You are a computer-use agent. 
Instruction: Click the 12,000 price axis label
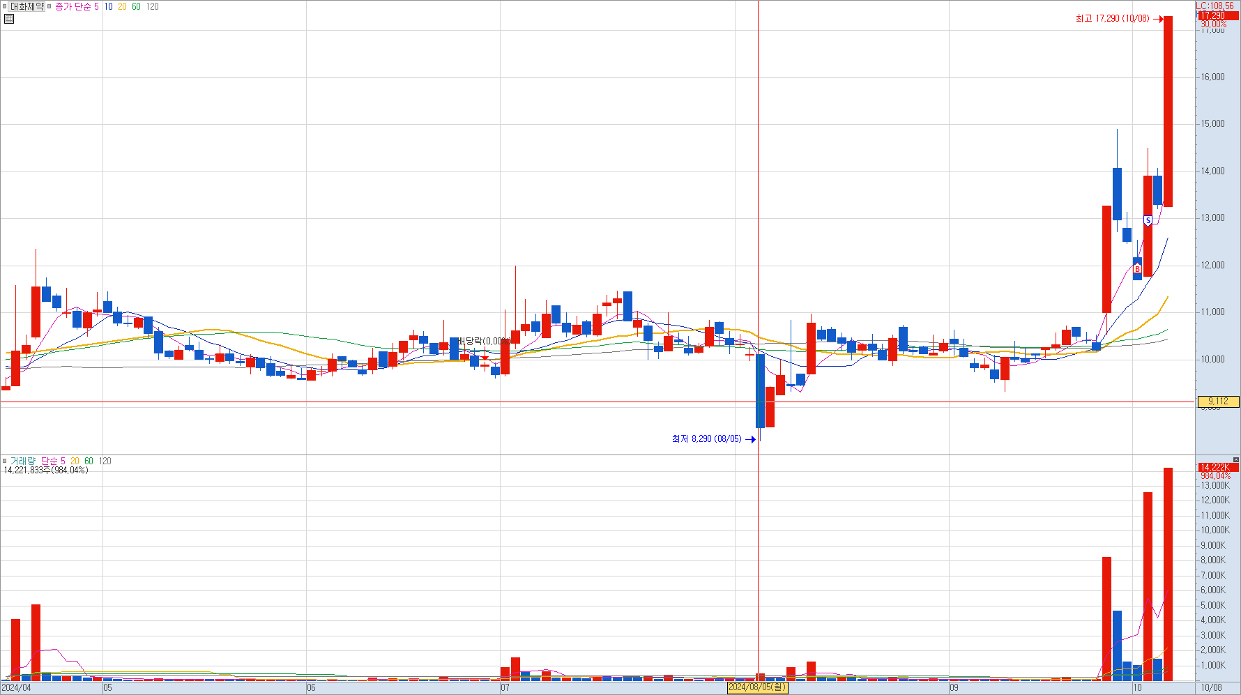click(x=1212, y=266)
